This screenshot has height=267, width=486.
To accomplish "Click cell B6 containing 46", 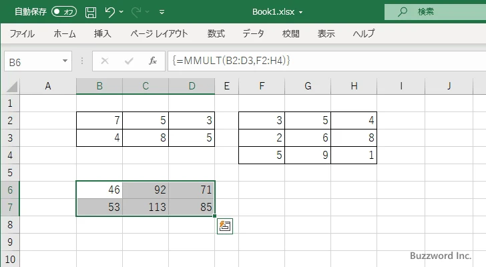I will (x=99, y=190).
